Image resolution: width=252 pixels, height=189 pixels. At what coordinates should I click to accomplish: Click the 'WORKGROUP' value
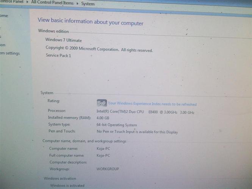108,169
